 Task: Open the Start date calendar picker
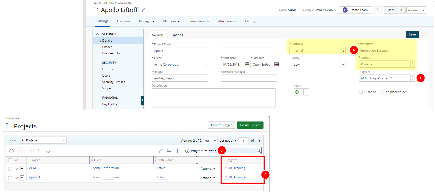247,64
